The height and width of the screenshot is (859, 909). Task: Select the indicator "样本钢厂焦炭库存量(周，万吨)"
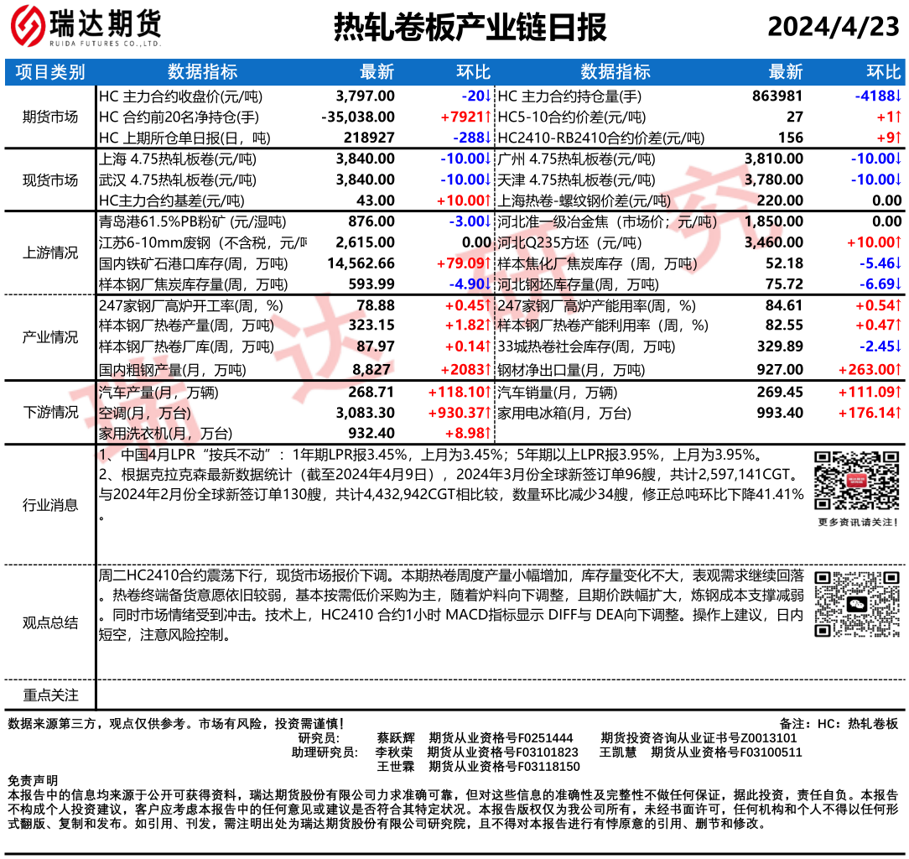point(193,284)
